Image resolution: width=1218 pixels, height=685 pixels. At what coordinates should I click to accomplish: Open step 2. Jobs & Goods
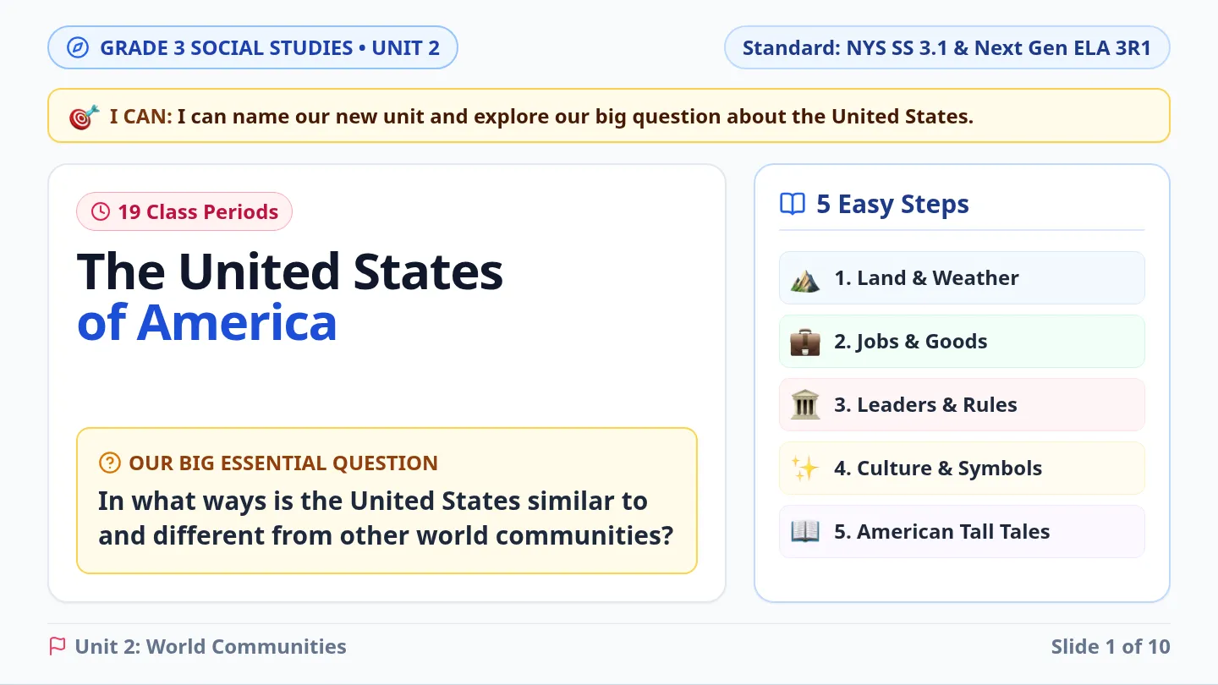click(962, 342)
